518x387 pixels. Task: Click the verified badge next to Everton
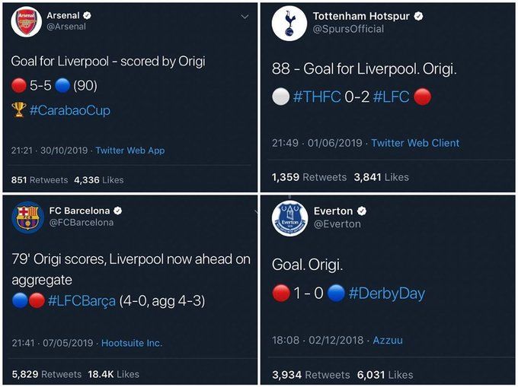point(363,211)
